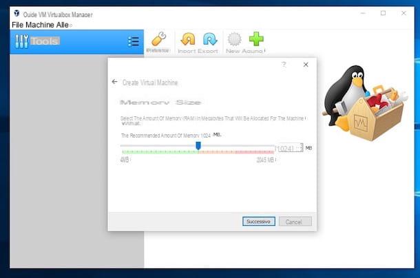Screen dimensions: 420x278
Task: Click the Successivo button
Action: coord(259,222)
